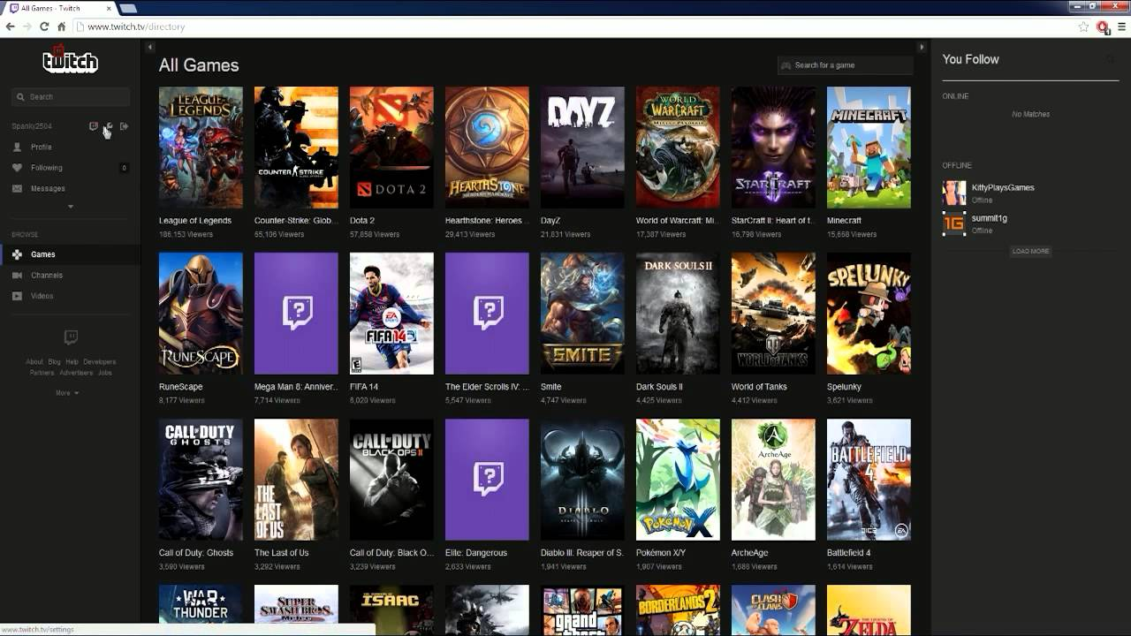The image size is (1131, 636).
Task: Click the red extension icon in toolbar
Action: 1103,27
